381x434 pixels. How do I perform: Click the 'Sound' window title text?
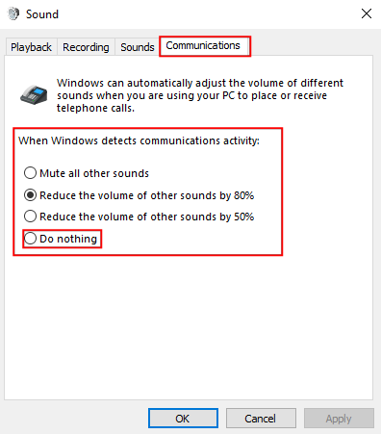point(42,14)
